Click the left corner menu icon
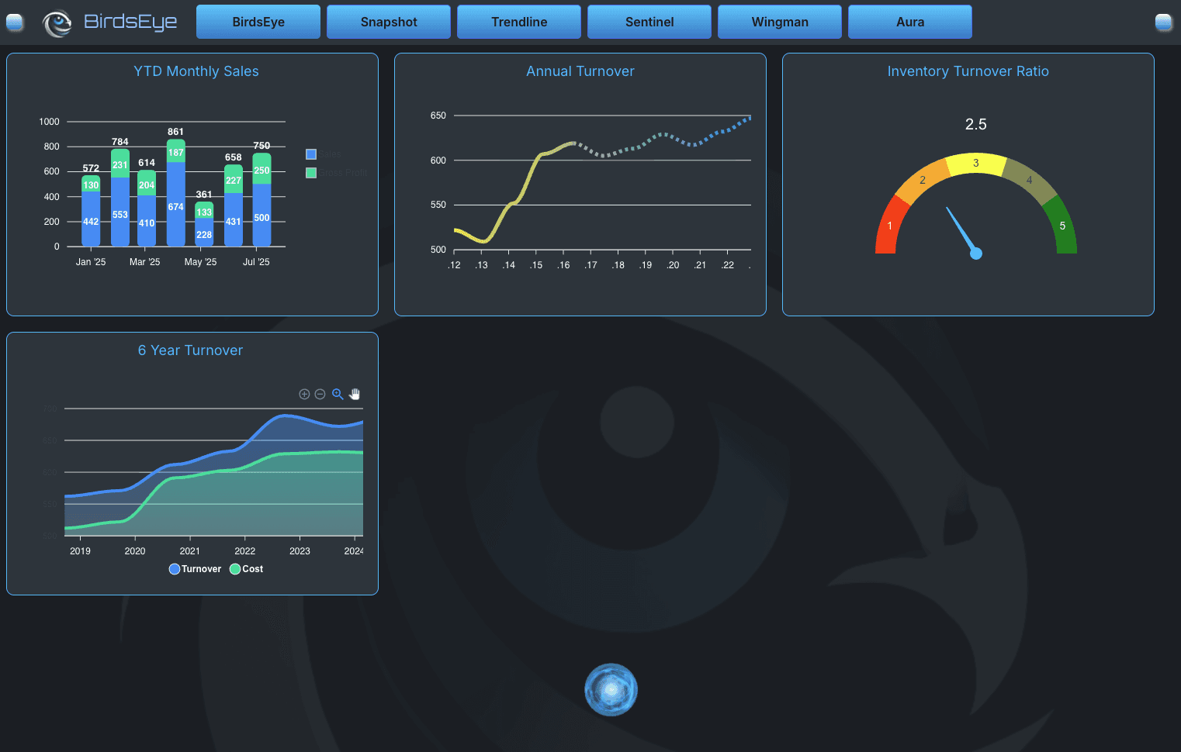The height and width of the screenshot is (752, 1181). (x=14, y=22)
